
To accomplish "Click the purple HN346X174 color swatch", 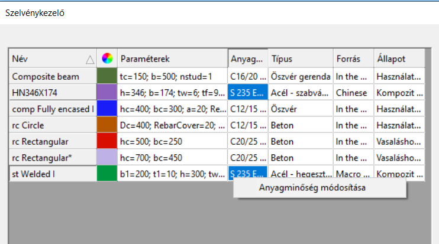I will pos(107,93).
